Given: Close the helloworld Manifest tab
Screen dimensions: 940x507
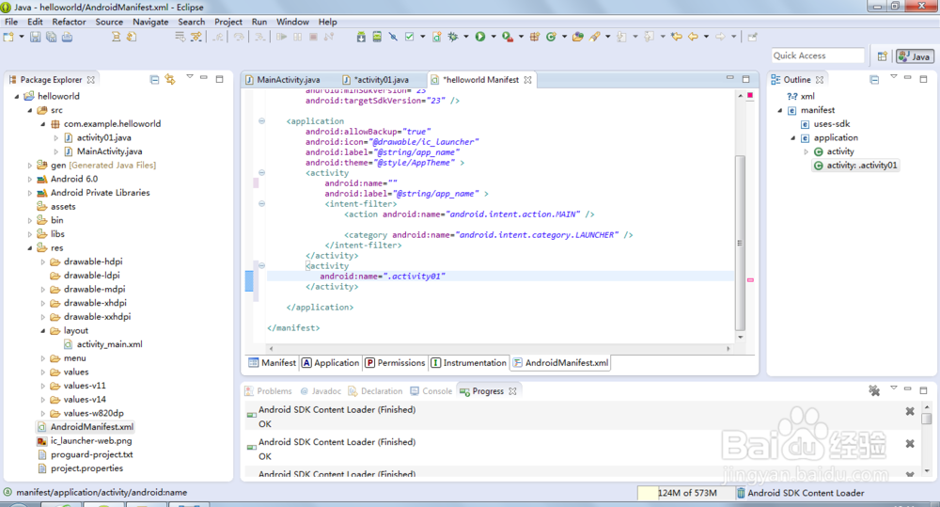Looking at the screenshot, I should pos(527,80).
